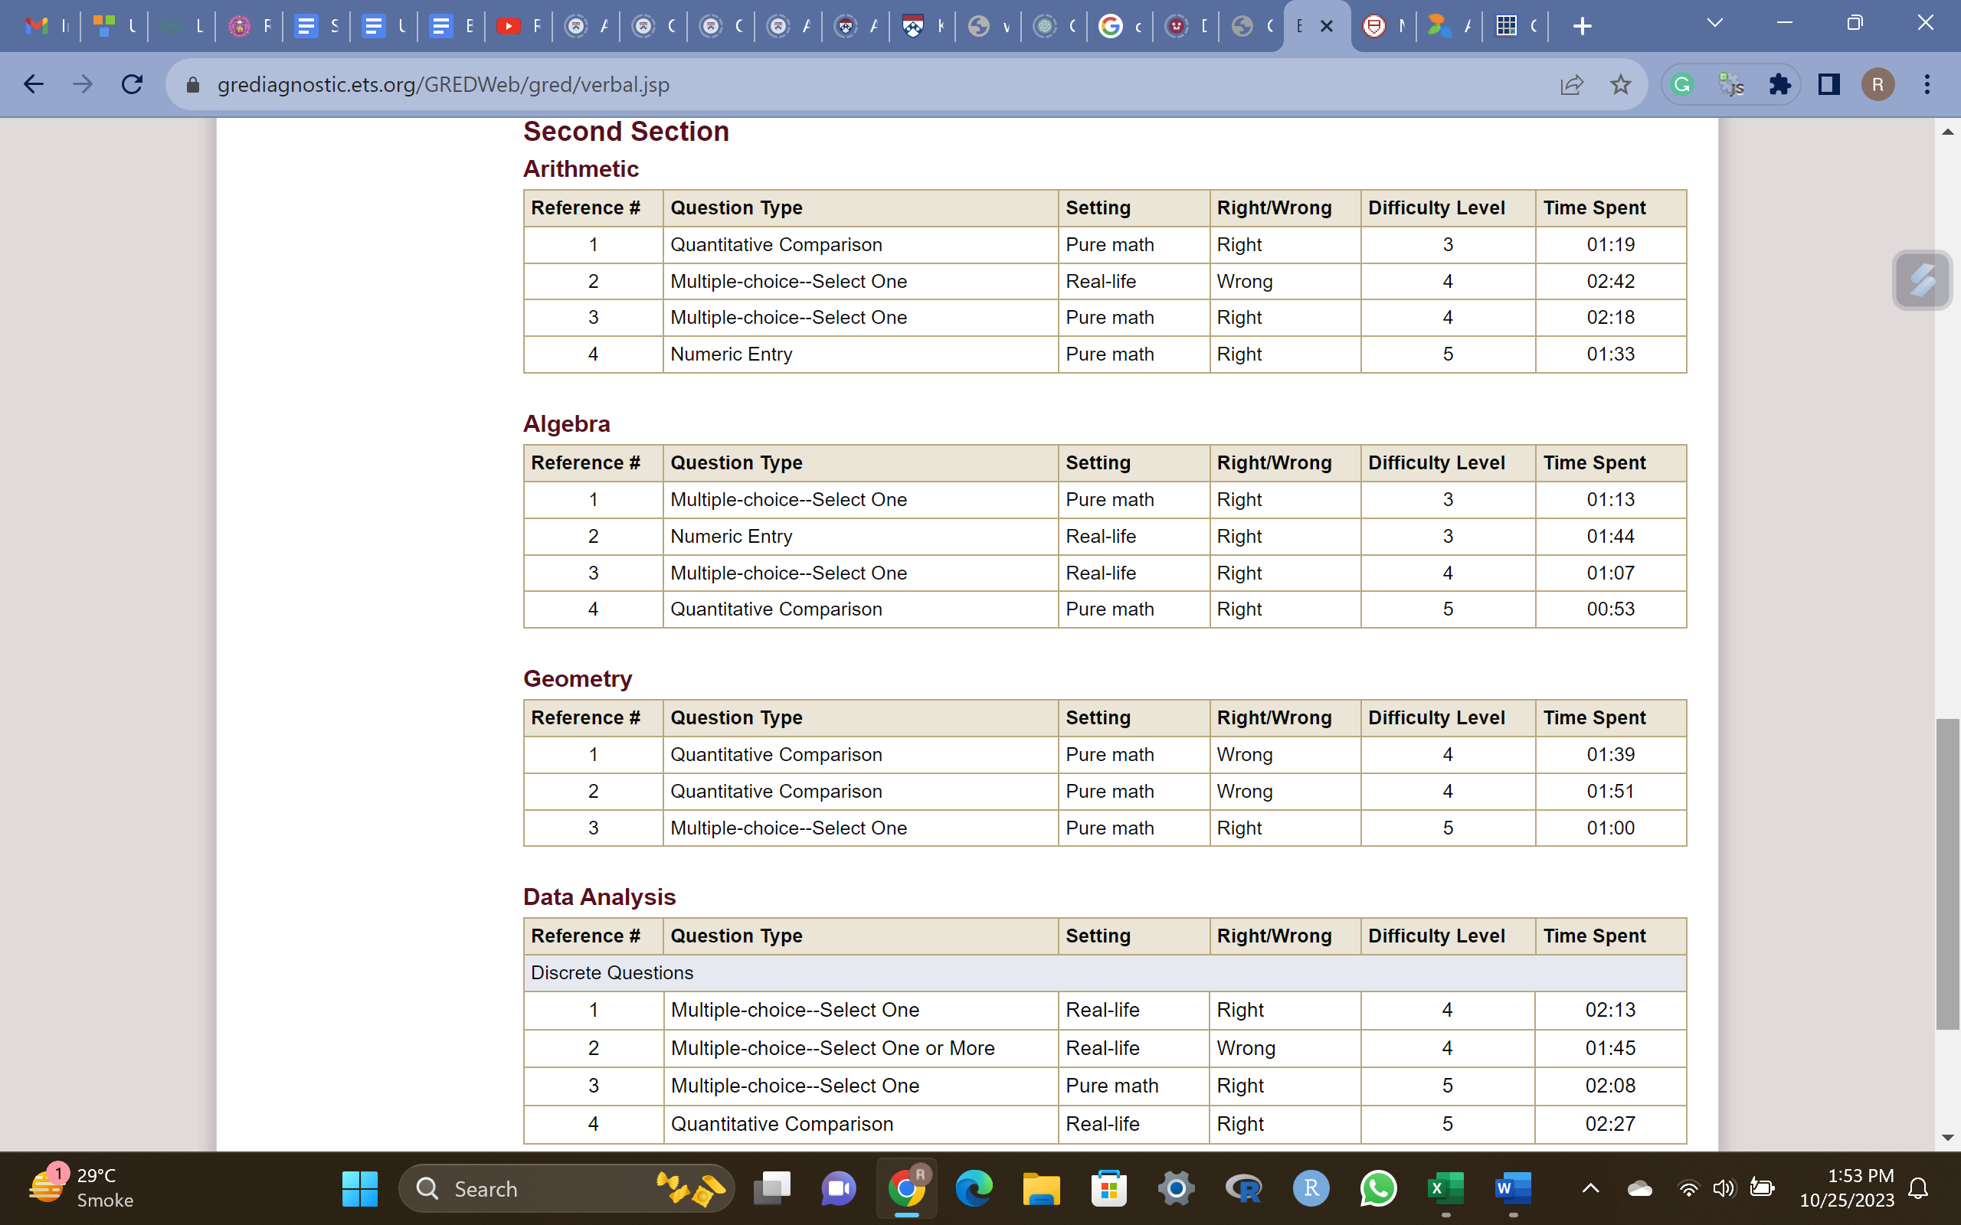Open the Extensions puzzle icon
Viewport: 1961px width, 1225px height.
click(1779, 84)
